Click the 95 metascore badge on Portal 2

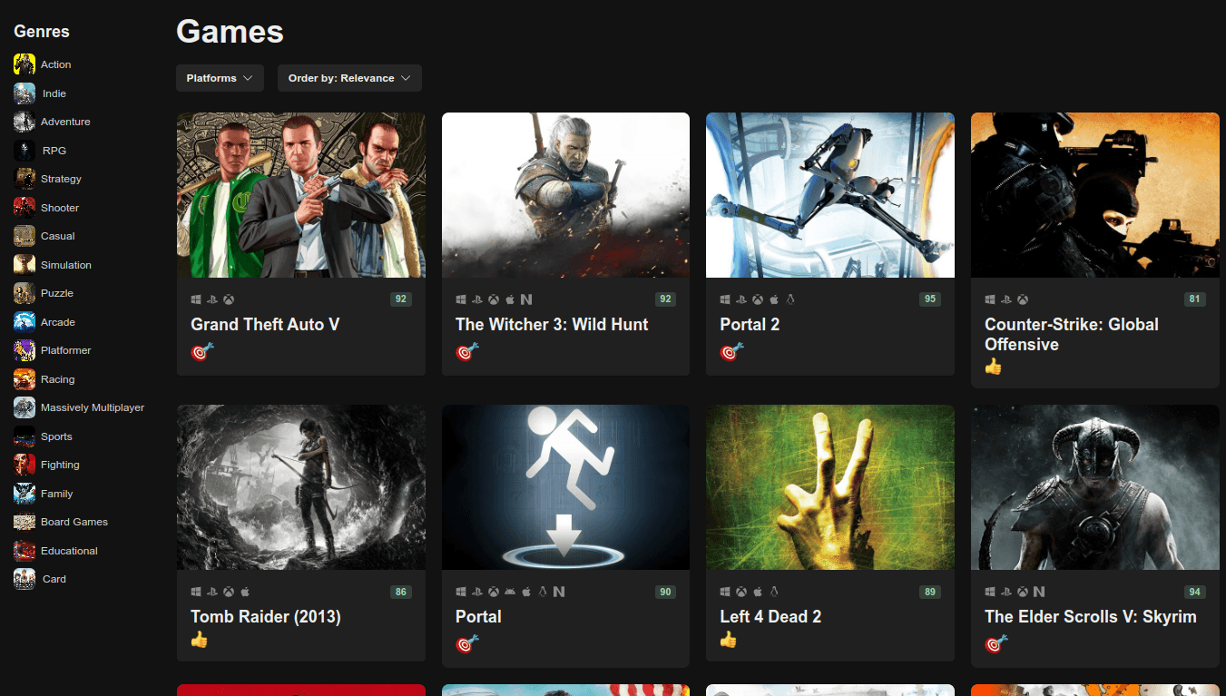[929, 299]
